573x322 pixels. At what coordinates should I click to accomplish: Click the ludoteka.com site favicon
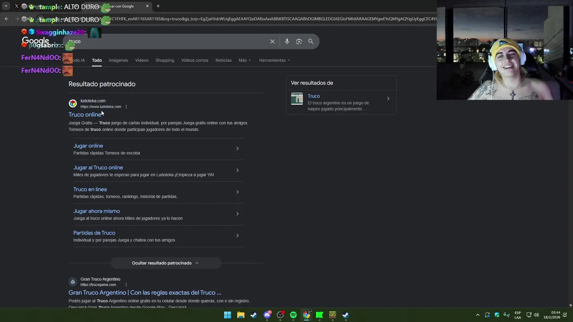[73, 103]
